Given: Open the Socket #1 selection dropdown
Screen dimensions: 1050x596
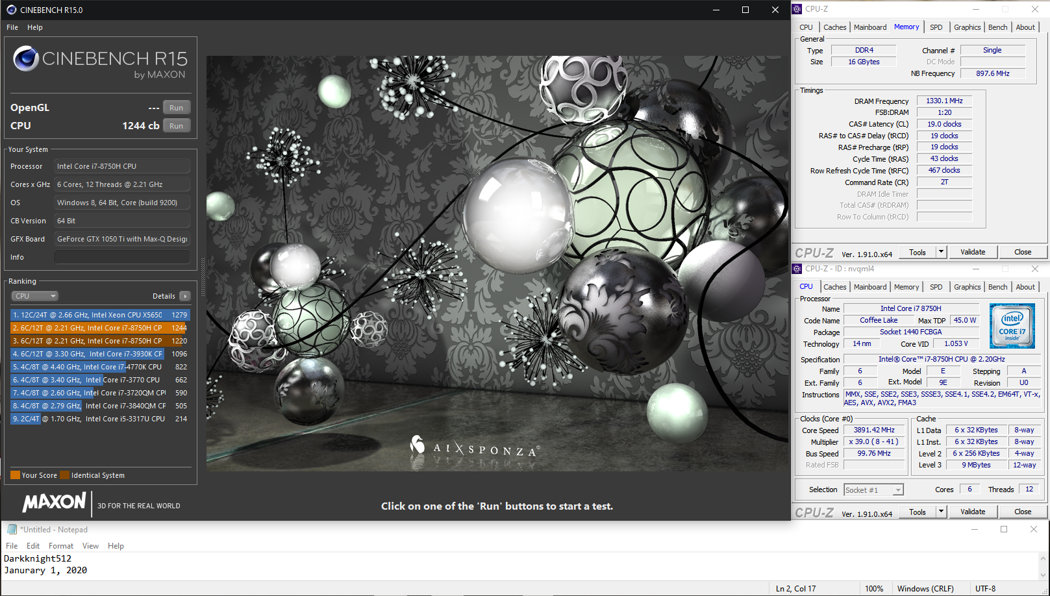Looking at the screenshot, I should point(873,490).
